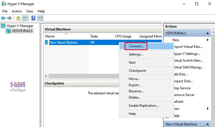Collapse the New Virtual Machine actions section
Image resolution: width=215 pixels, height=127 pixels.
click(208, 124)
